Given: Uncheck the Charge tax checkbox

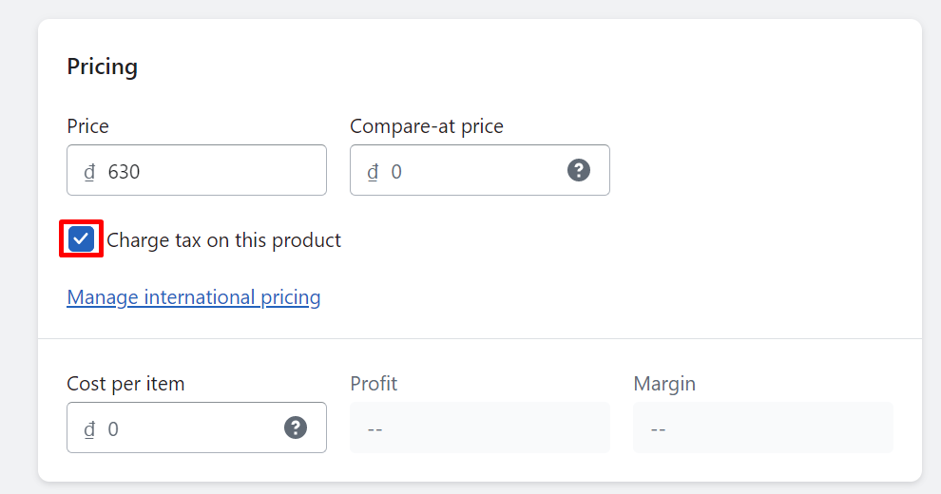Looking at the screenshot, I should [x=81, y=238].
